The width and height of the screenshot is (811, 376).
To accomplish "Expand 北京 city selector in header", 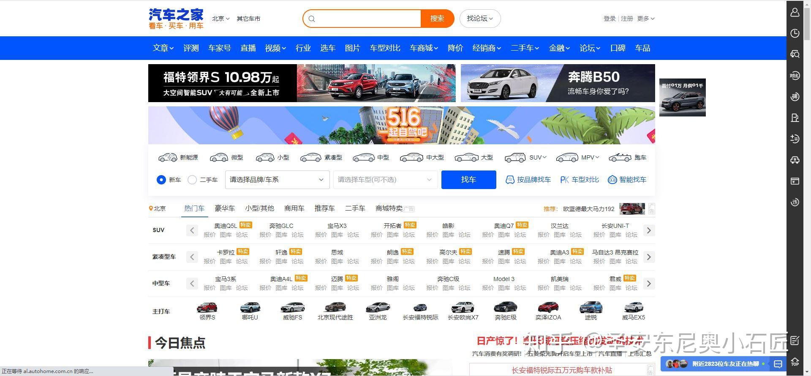I will tap(220, 19).
